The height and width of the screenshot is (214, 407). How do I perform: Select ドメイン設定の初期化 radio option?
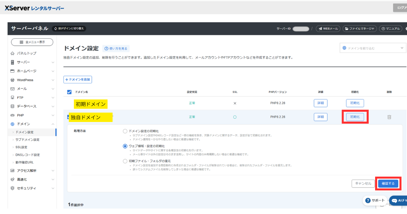(x=125, y=131)
